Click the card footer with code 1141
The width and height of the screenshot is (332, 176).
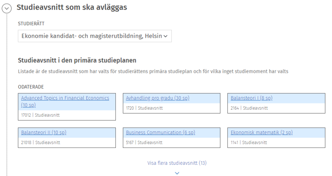point(277,142)
